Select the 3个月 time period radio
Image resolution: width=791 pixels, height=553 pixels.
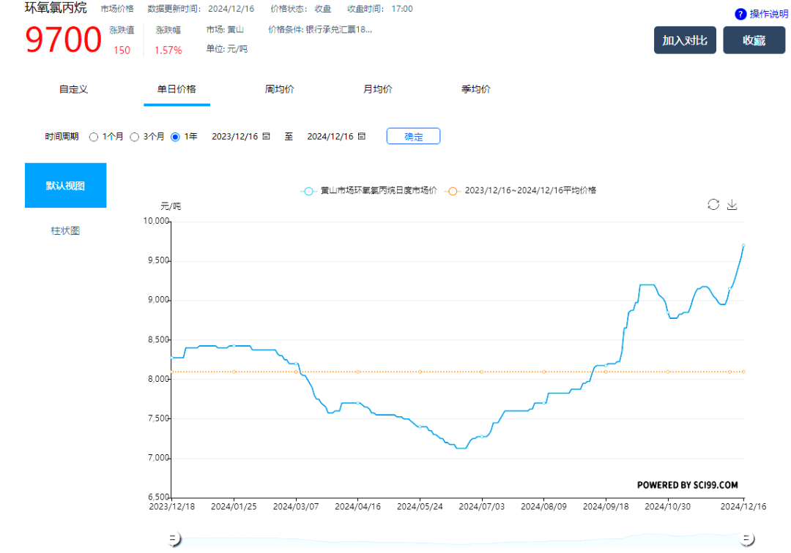tap(134, 137)
